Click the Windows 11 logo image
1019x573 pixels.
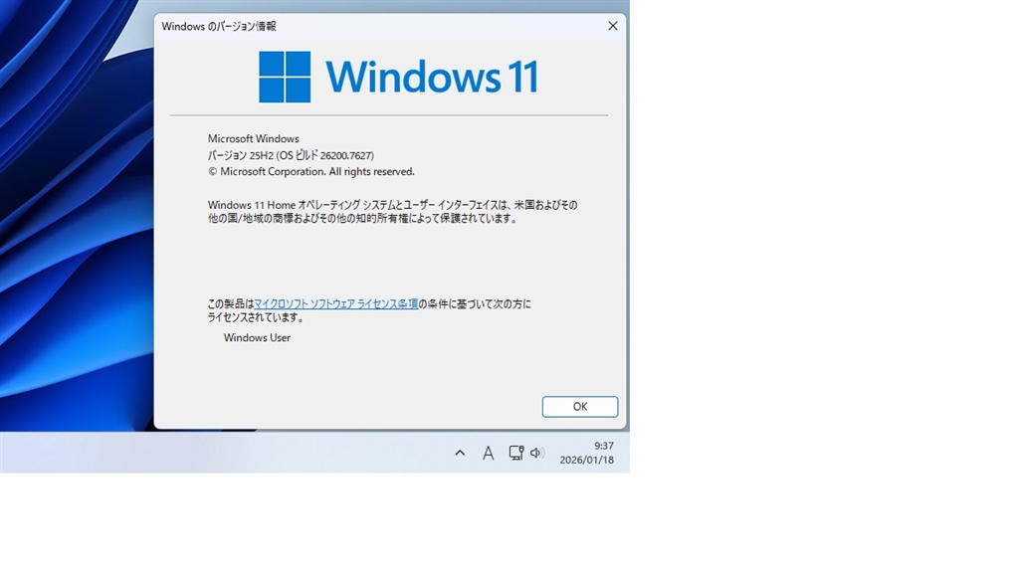tap(398, 77)
